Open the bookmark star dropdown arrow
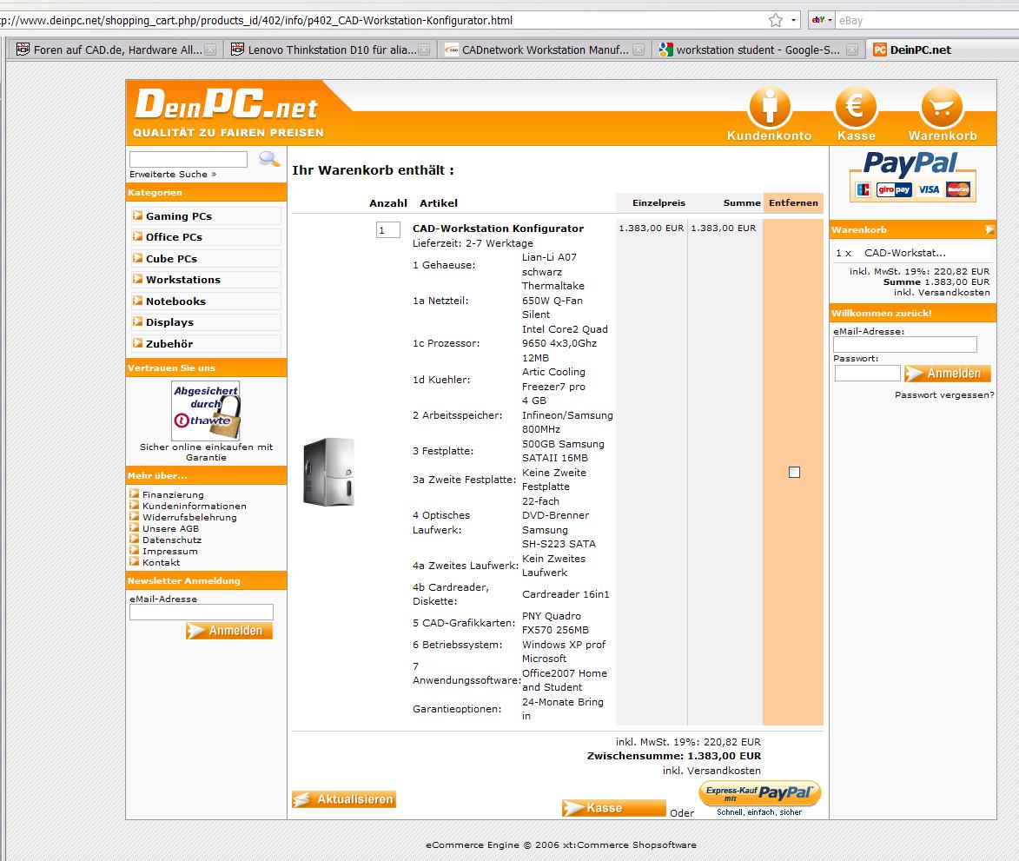 [x=793, y=20]
